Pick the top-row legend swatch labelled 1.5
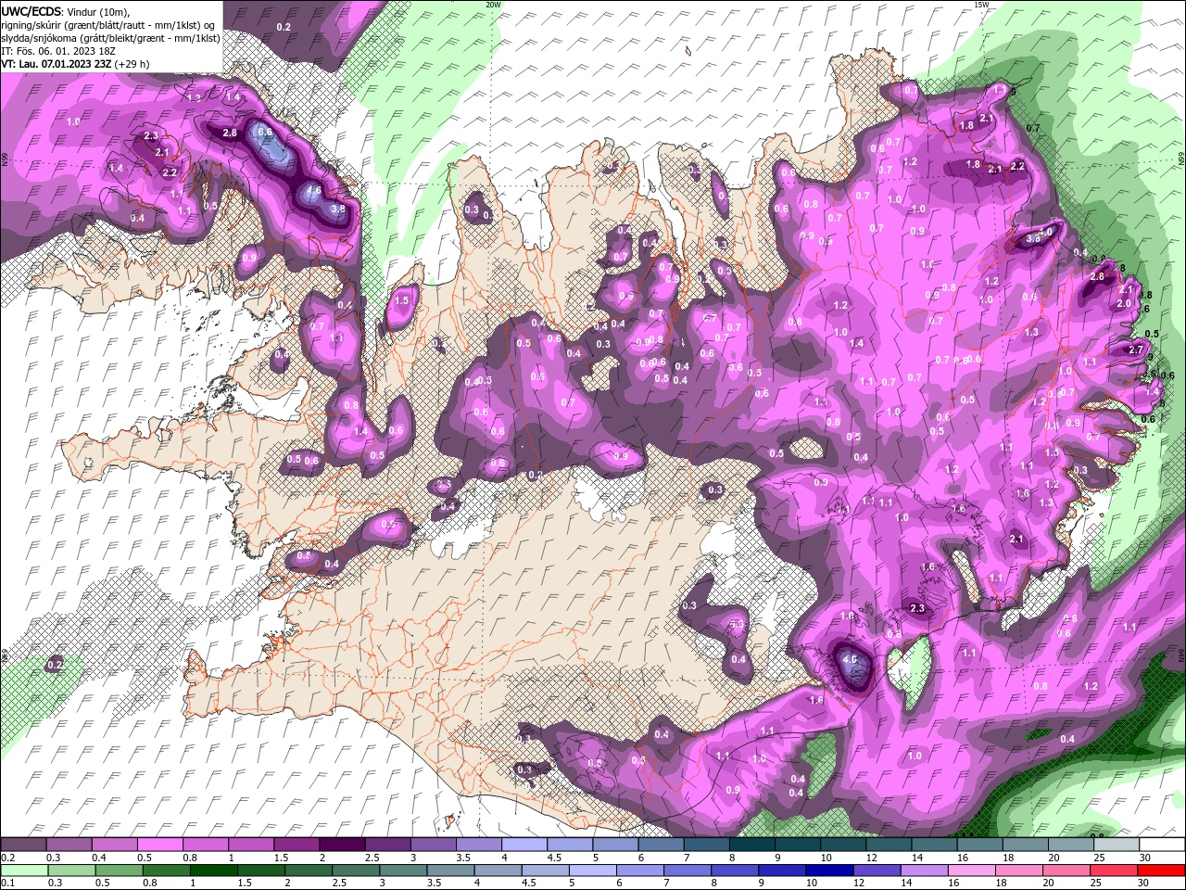Image resolution: width=1186 pixels, height=890 pixels. (296, 845)
